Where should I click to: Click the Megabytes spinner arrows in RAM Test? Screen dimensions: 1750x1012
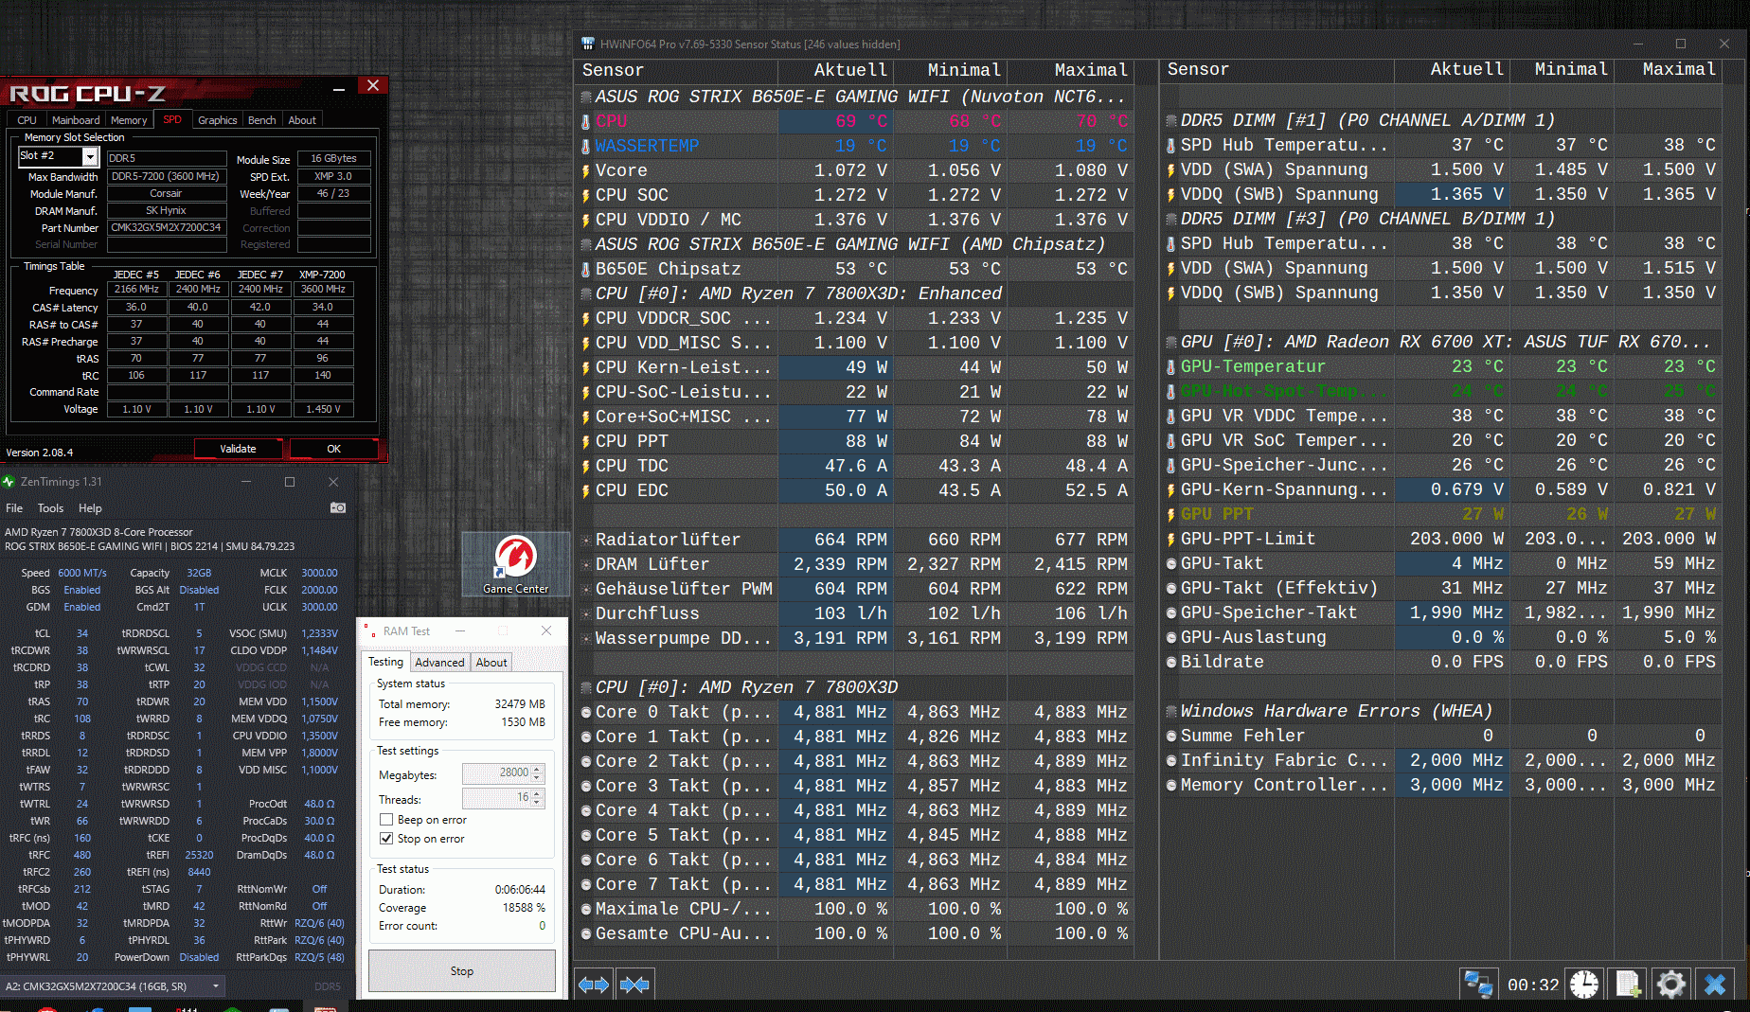point(537,772)
